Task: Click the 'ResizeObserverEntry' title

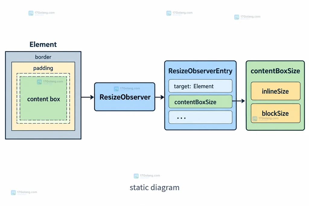Action: [x=200, y=71]
